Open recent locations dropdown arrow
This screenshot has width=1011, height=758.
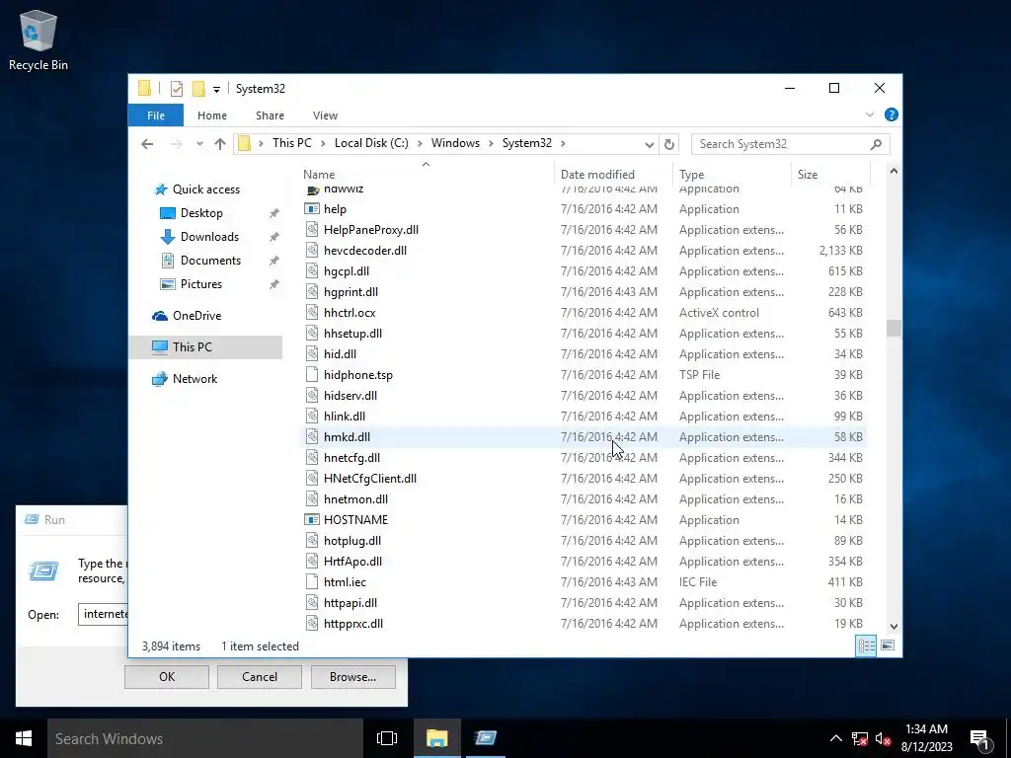coord(199,144)
